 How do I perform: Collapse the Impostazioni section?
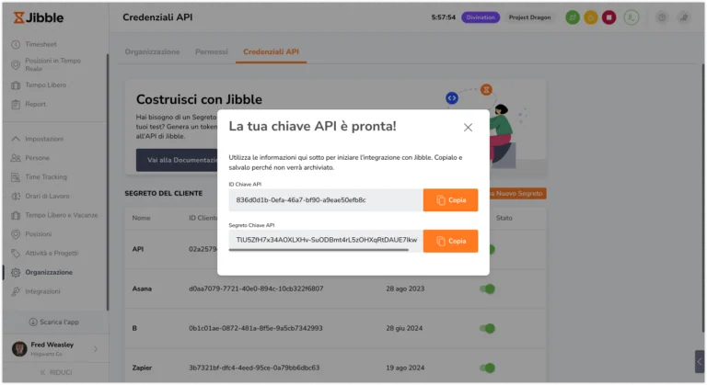pos(44,139)
